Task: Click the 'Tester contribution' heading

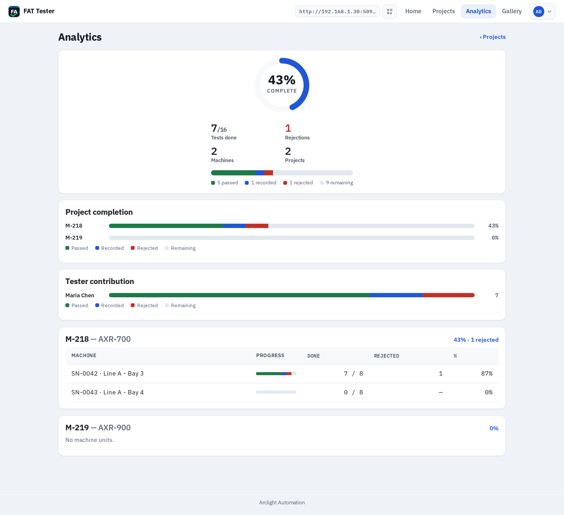Action: click(x=100, y=281)
